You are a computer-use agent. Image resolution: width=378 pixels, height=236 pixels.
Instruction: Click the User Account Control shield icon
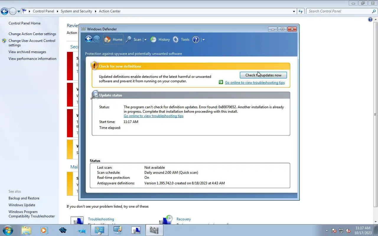pyautogui.click(x=4, y=41)
